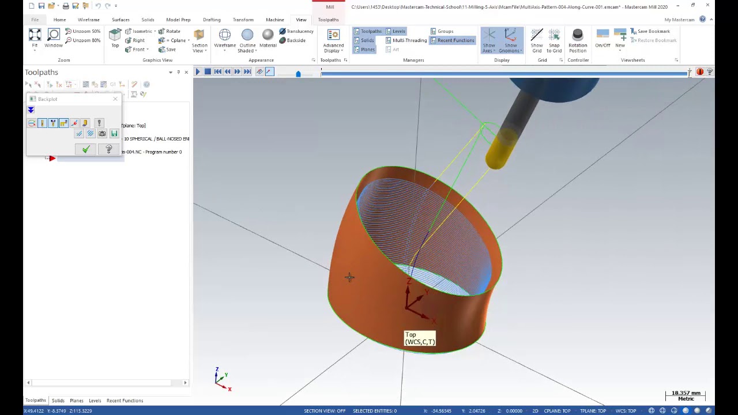Toggle Show Grid

537,39
